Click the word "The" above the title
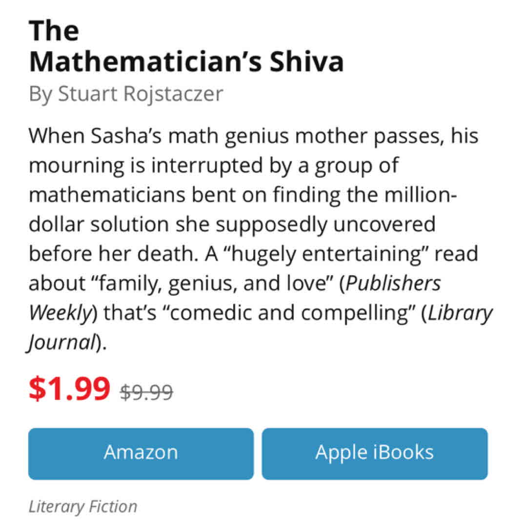This screenshot has width=527, height=527. 54,31
